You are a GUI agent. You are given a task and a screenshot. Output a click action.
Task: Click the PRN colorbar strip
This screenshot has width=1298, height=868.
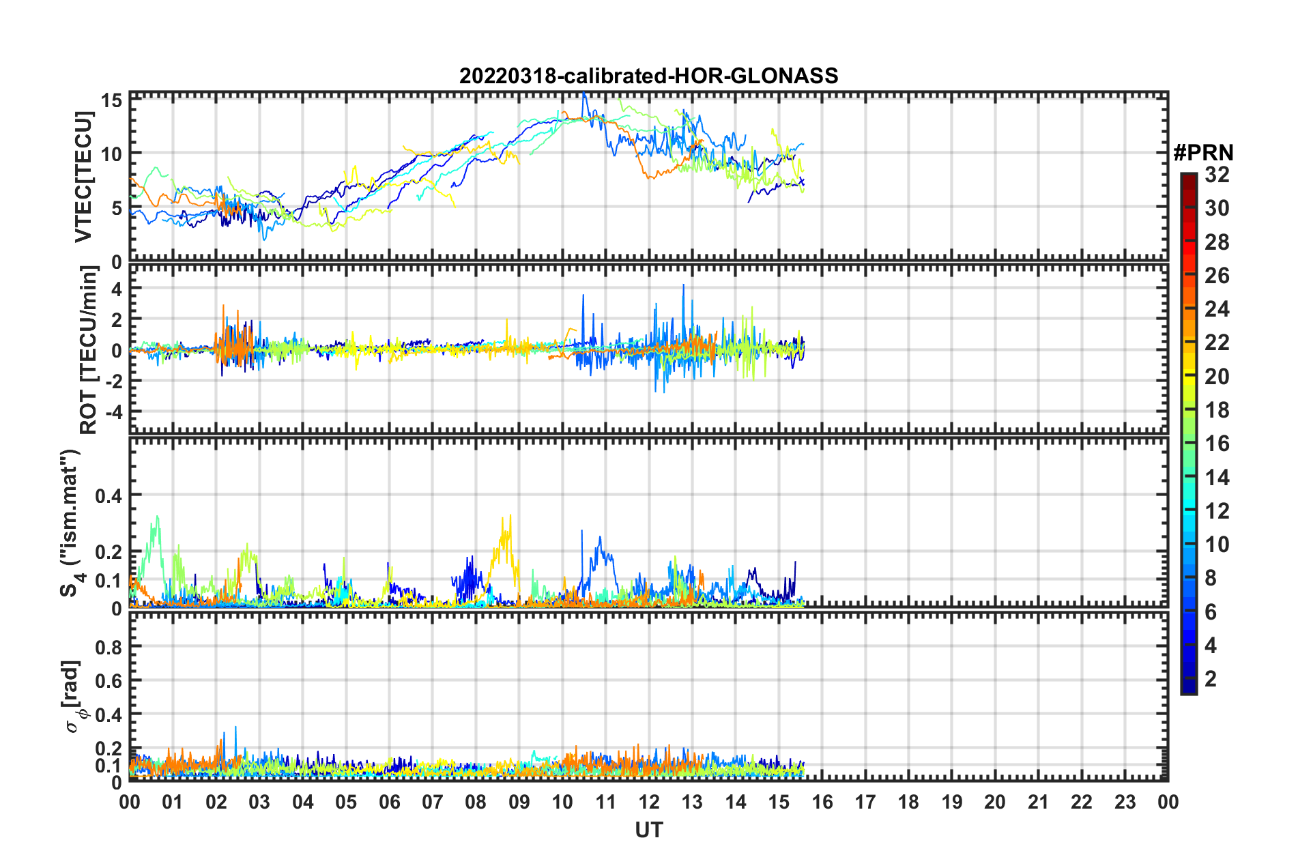point(1188,434)
